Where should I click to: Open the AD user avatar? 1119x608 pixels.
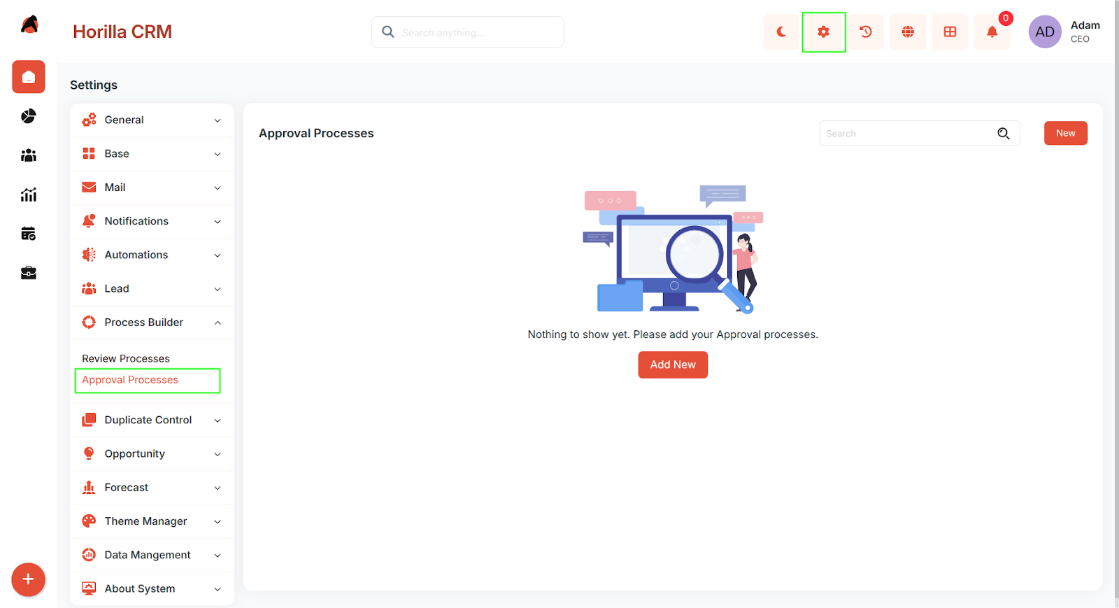click(x=1045, y=32)
